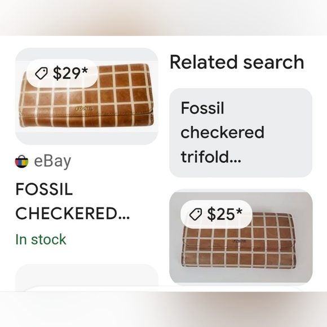Open the $29 Fossil wallet thumbnail
Viewport: 327px width, 327px height.
pos(87,96)
